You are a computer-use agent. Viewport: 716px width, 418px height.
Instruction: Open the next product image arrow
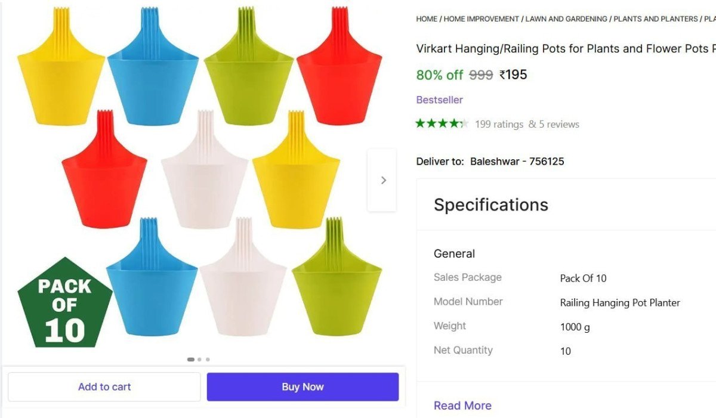click(x=382, y=179)
